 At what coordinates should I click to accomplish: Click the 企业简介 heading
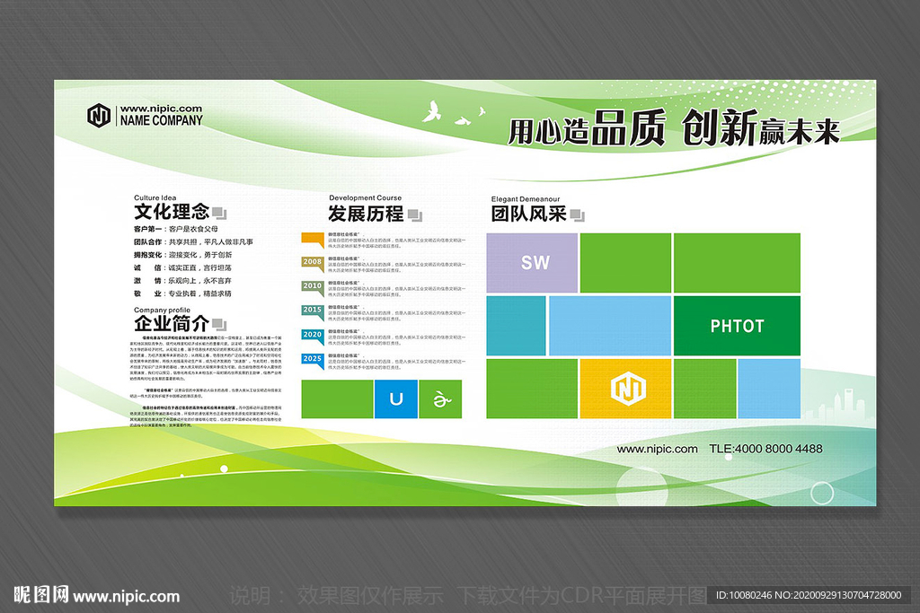(172, 323)
